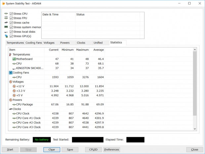Click the bolt icon in +12 V row
205x154 pixels.
pyautogui.click(x=14, y=86)
